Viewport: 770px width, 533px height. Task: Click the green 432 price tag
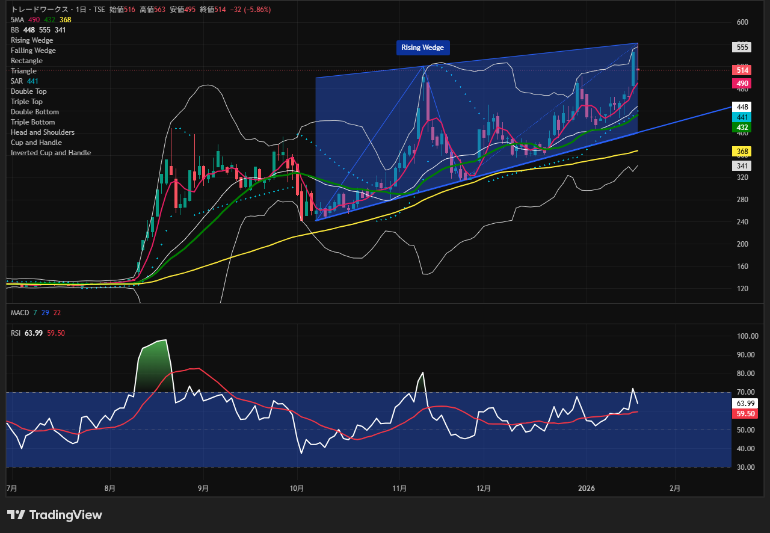point(741,128)
